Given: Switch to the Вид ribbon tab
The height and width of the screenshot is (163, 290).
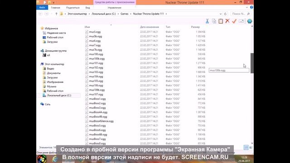Looking at the screenshot, I should click(87, 8).
